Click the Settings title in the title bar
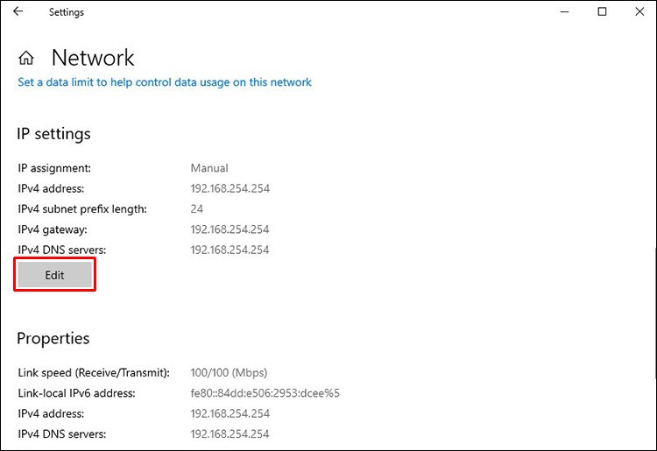Image resolution: width=657 pixels, height=451 pixels. (x=67, y=12)
